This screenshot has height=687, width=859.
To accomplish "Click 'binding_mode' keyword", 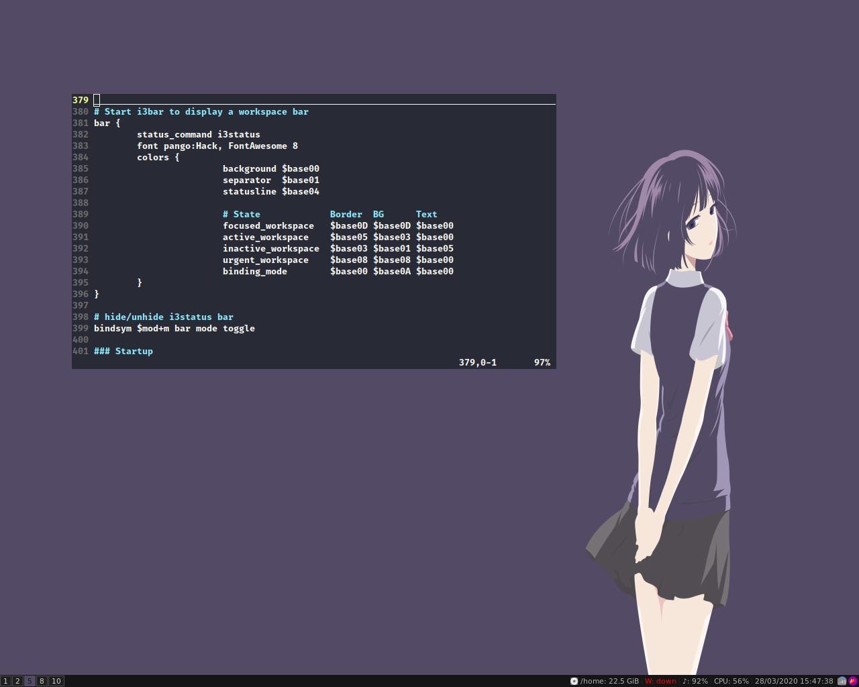I will click(x=255, y=271).
